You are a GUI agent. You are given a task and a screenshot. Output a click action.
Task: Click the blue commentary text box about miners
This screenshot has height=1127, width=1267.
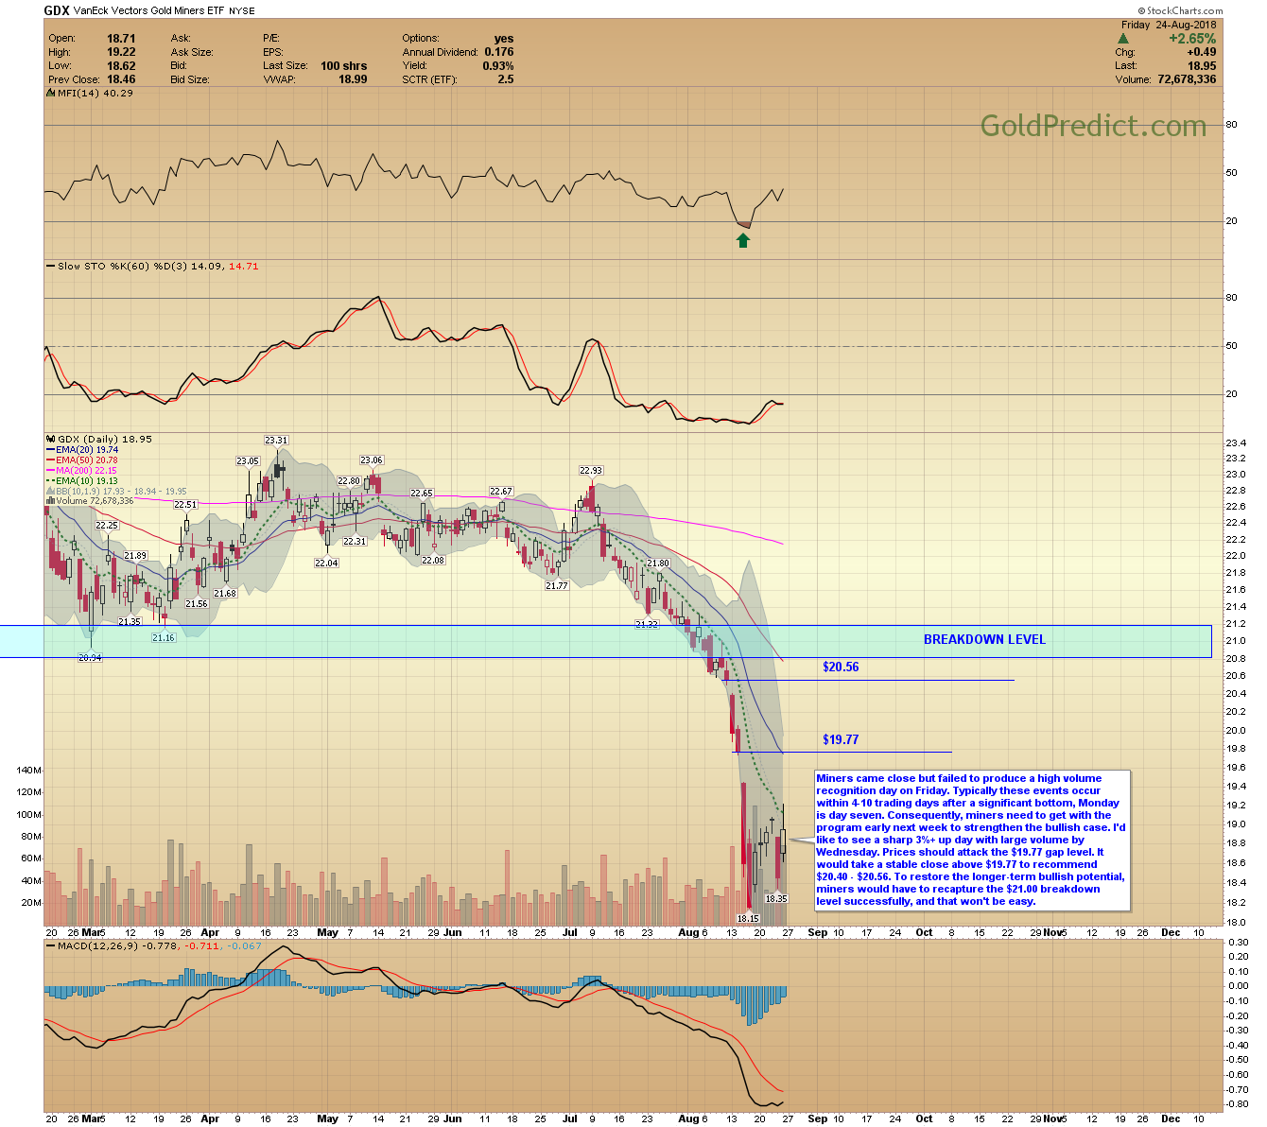pos(972,841)
